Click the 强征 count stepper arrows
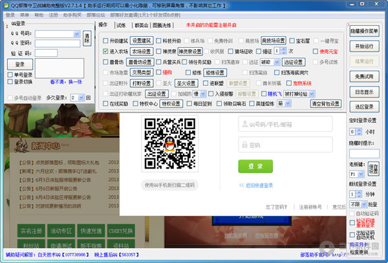 [284, 51]
